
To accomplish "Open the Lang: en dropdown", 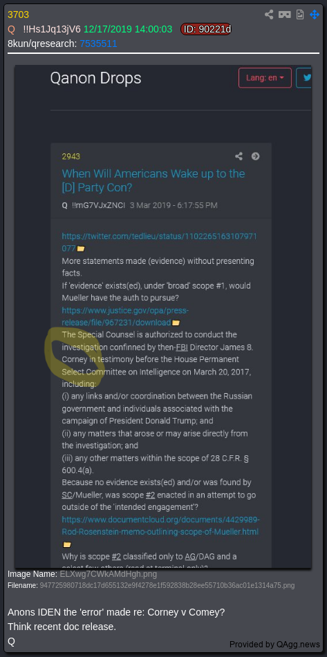I will pos(265,77).
